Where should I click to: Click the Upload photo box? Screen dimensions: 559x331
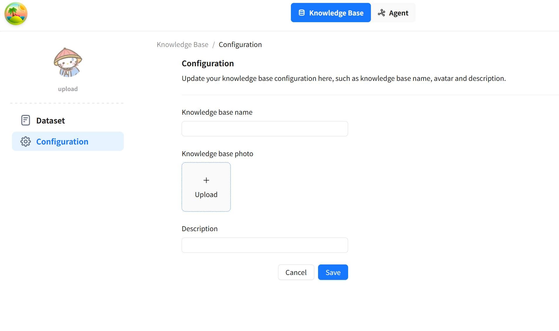[206, 187]
